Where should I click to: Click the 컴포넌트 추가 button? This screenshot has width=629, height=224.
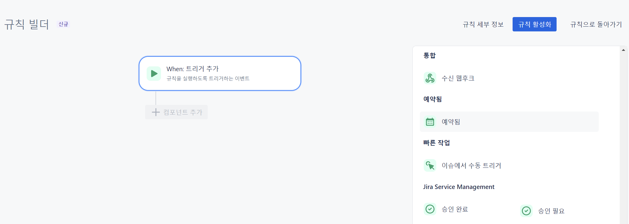click(177, 112)
